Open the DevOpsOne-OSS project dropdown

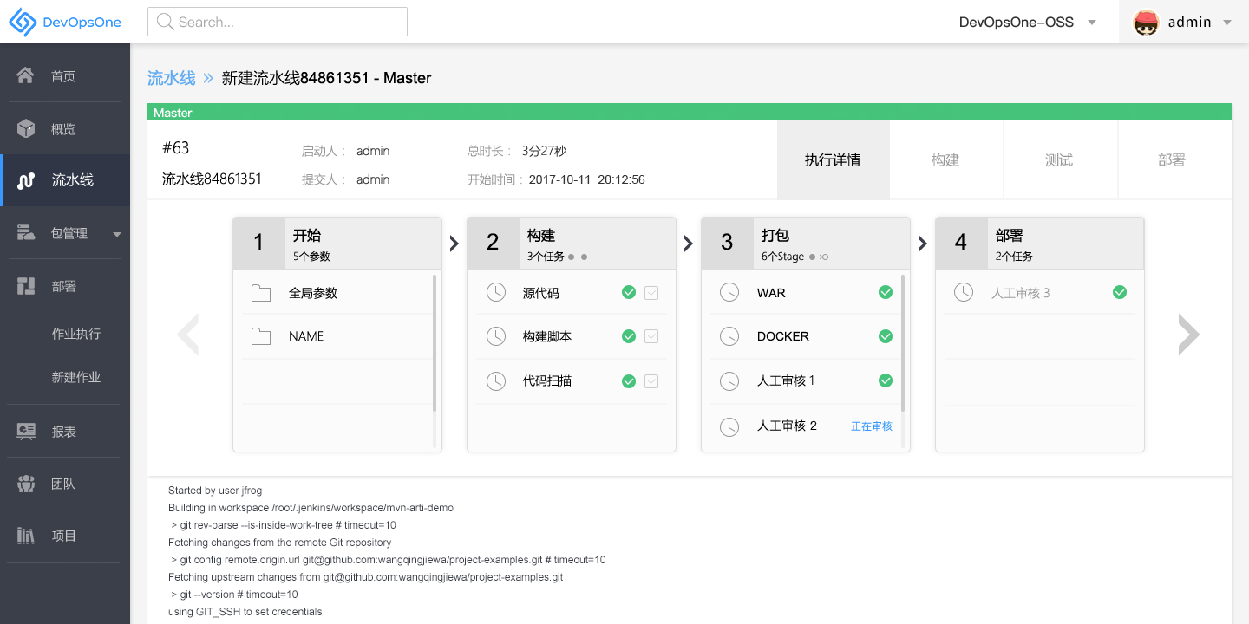click(x=1028, y=23)
